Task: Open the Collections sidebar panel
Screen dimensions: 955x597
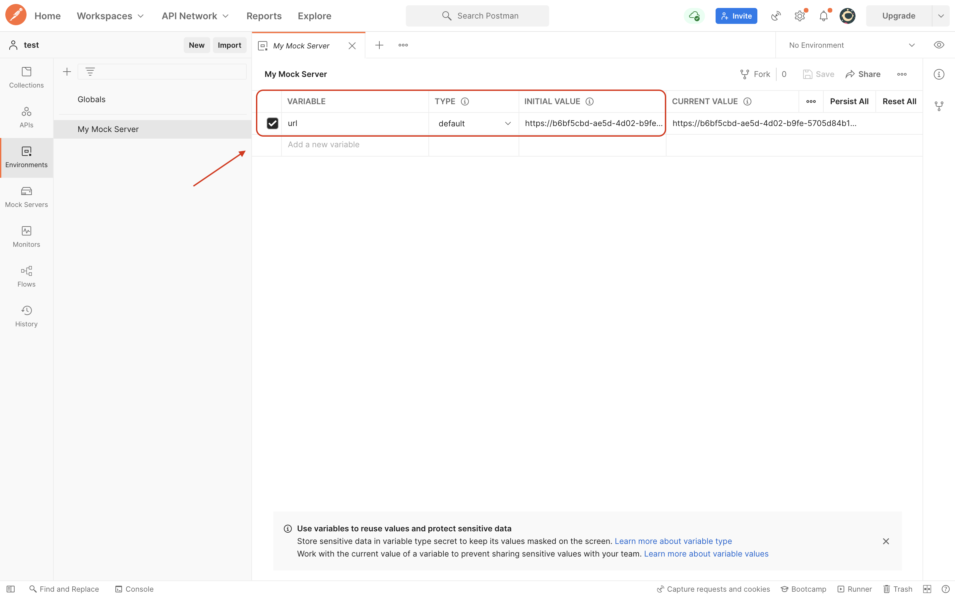Action: (x=27, y=77)
